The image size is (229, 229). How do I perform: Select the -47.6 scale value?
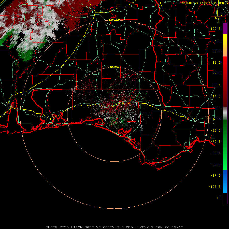[x=216, y=142]
